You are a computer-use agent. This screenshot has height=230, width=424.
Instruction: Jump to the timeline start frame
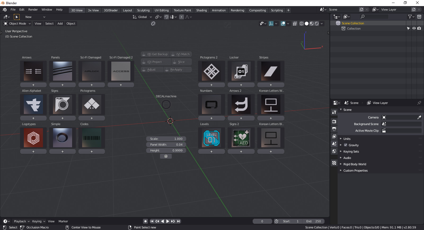pyautogui.click(x=152, y=221)
